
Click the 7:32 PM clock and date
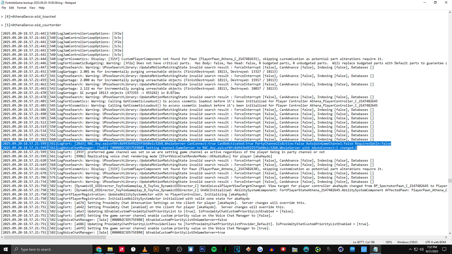pyautogui.click(x=432, y=249)
